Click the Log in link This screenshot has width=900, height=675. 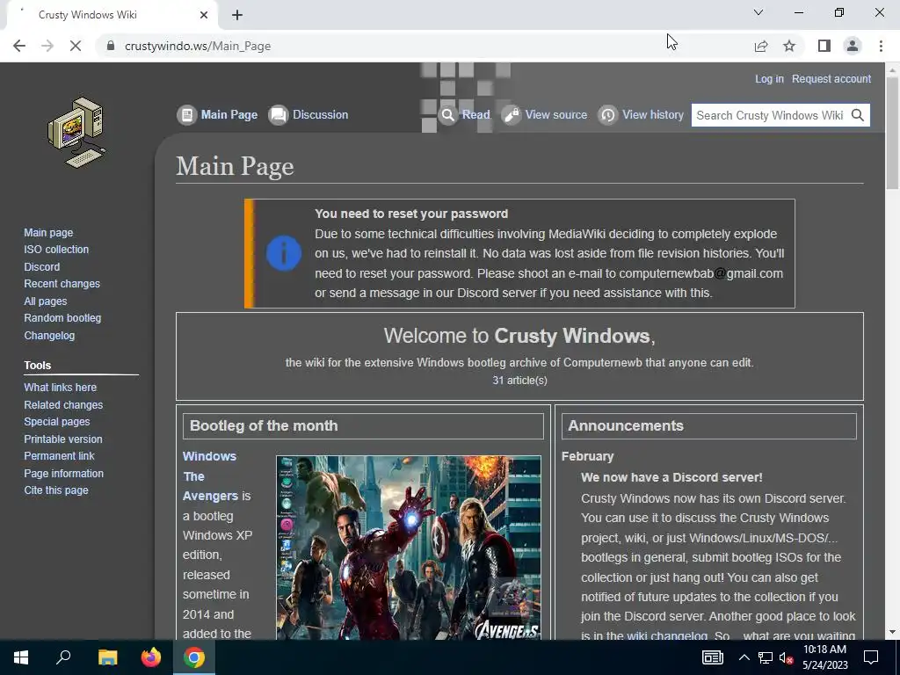click(769, 78)
